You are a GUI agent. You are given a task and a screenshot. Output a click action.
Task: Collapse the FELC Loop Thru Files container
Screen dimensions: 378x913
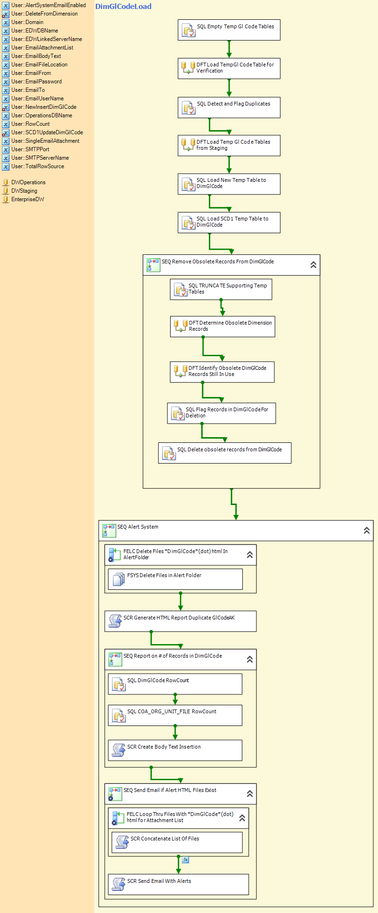242,818
